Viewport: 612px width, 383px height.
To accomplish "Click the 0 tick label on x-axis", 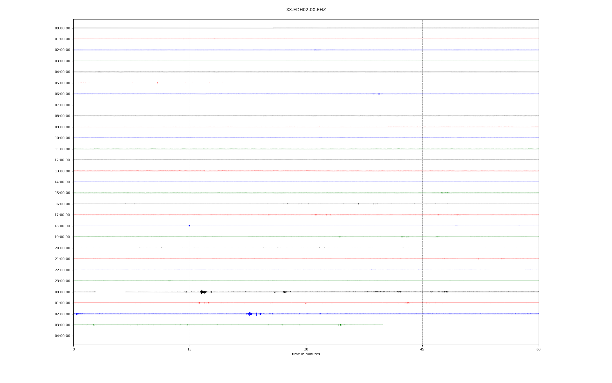I will (74, 349).
